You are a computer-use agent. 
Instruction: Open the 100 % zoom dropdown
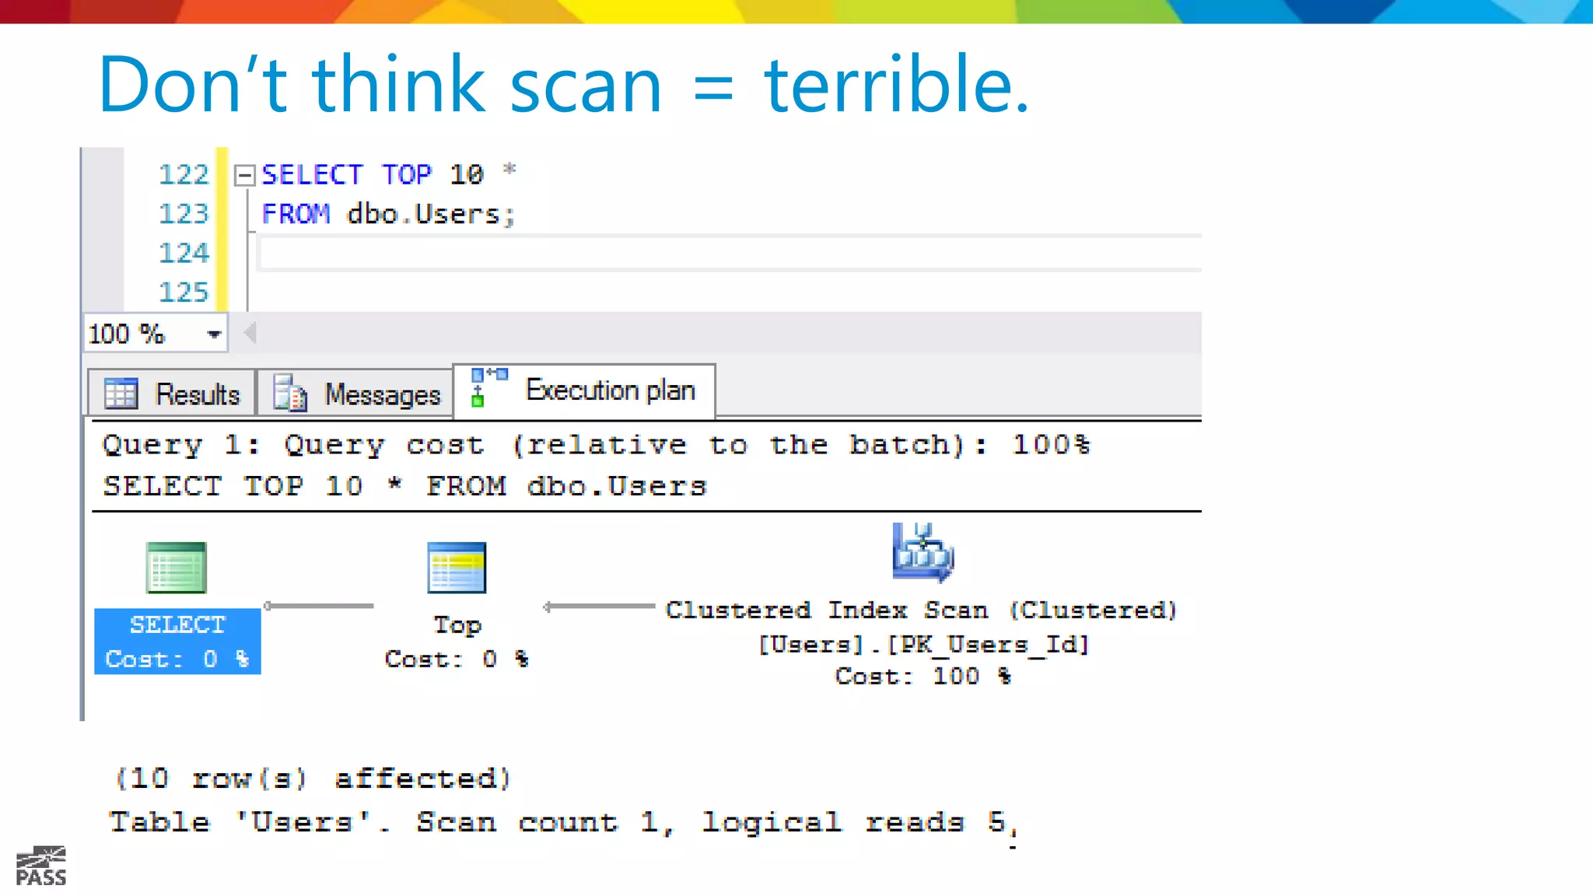(x=214, y=334)
